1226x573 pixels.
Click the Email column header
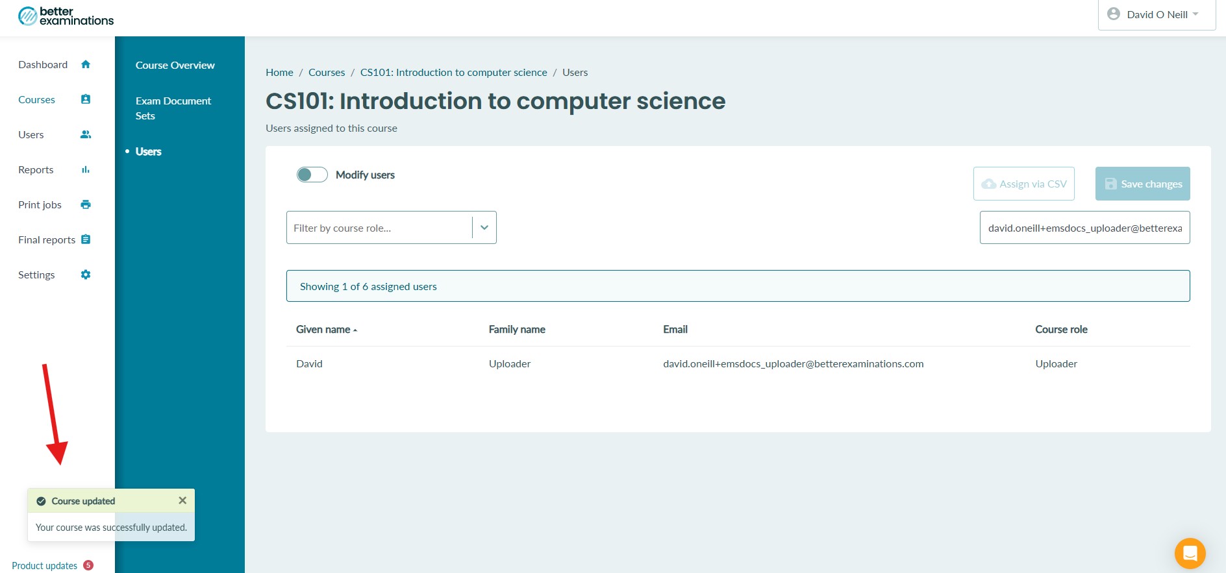pyautogui.click(x=675, y=330)
